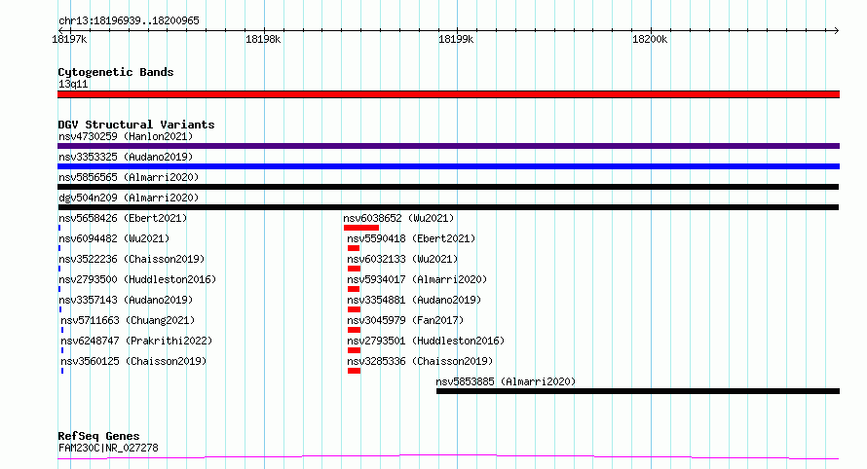Open the FAM230C|NR_027278 gene label

[108, 448]
